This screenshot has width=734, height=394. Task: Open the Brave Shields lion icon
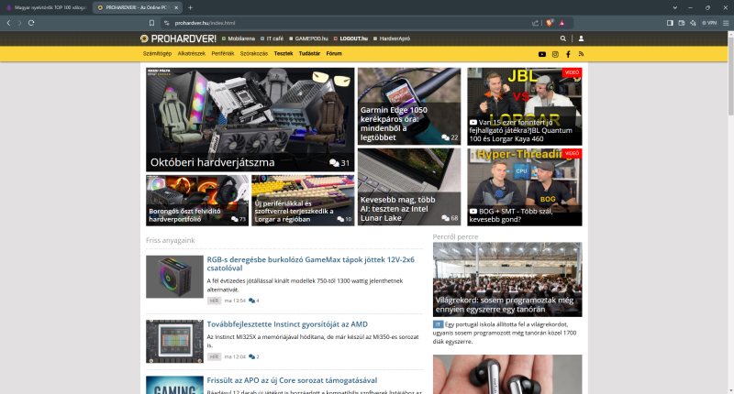[550, 23]
